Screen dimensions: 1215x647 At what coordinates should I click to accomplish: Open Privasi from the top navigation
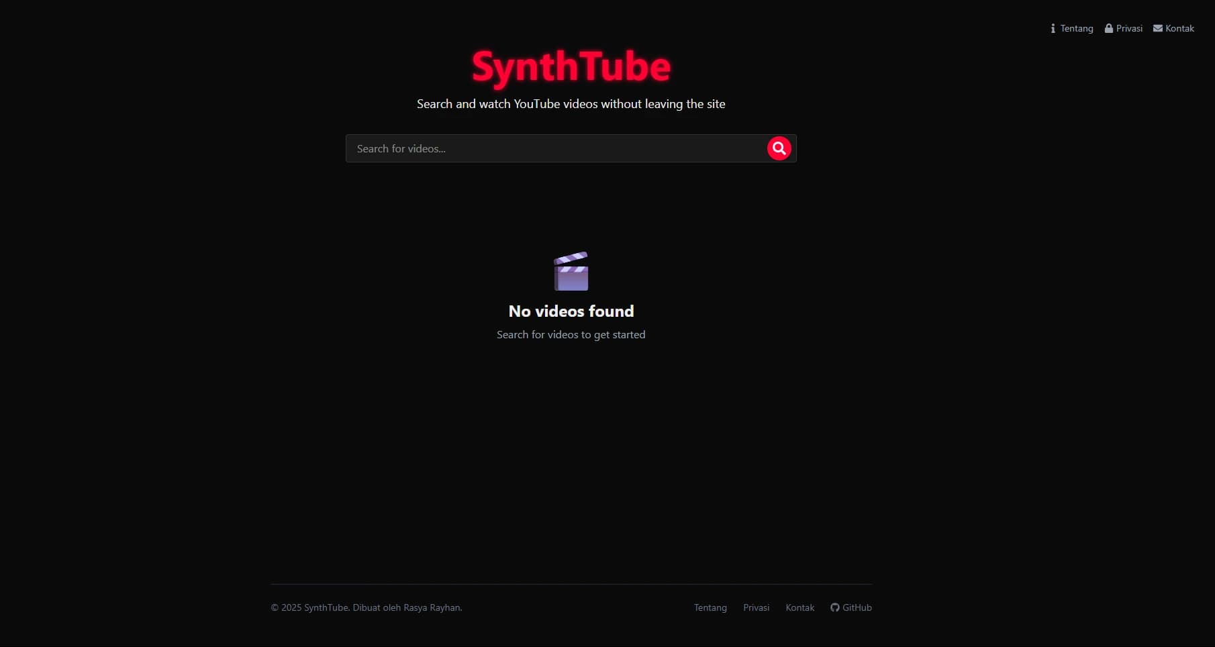point(1130,28)
